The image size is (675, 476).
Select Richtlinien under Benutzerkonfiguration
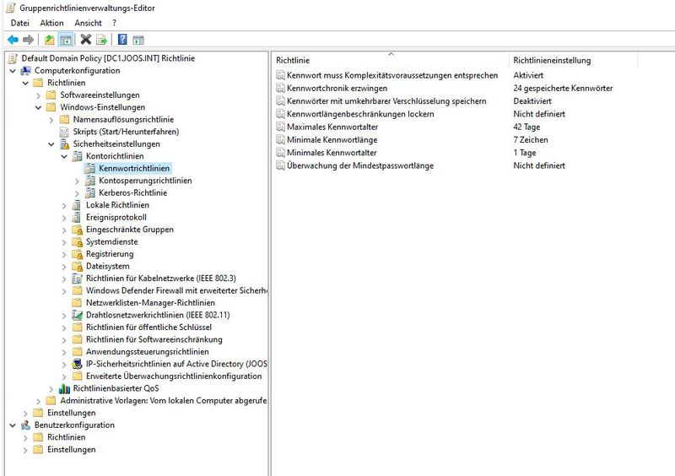[67, 437]
